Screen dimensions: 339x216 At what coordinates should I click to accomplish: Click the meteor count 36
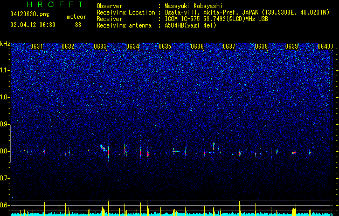pyautogui.click(x=78, y=25)
